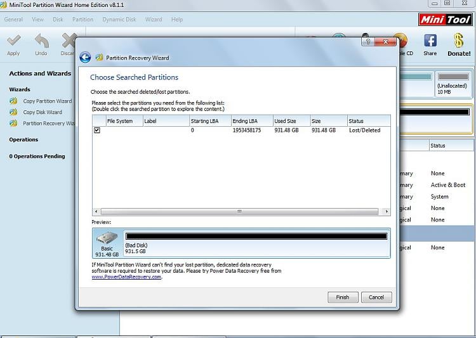Open Copy Disk Wizard in sidebar
476x338 pixels.
click(43, 112)
